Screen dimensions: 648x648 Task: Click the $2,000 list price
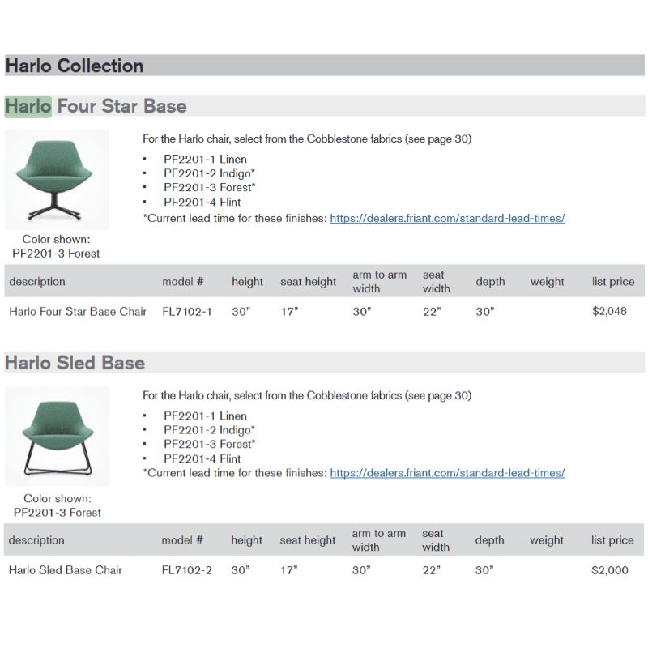point(609,570)
